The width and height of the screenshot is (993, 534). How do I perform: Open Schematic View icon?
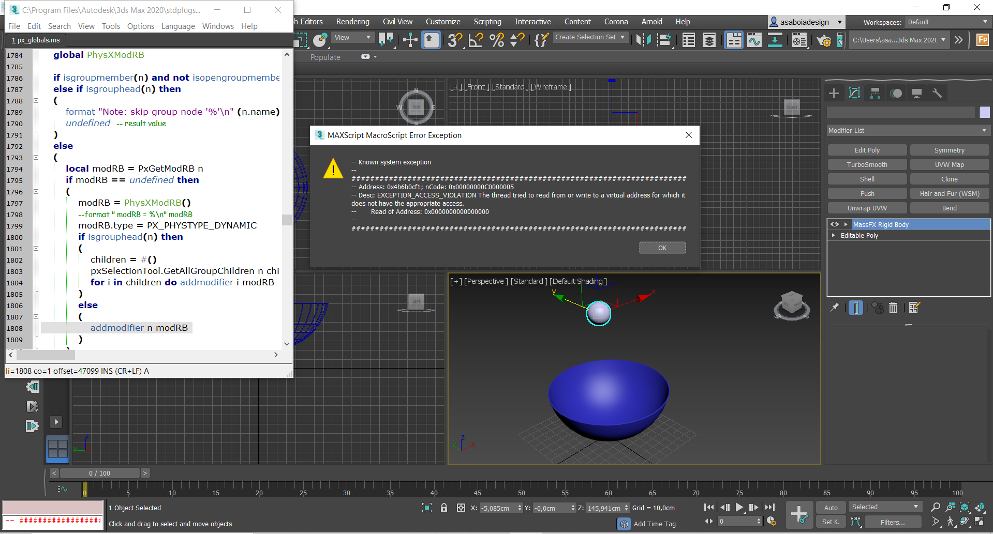(775, 40)
